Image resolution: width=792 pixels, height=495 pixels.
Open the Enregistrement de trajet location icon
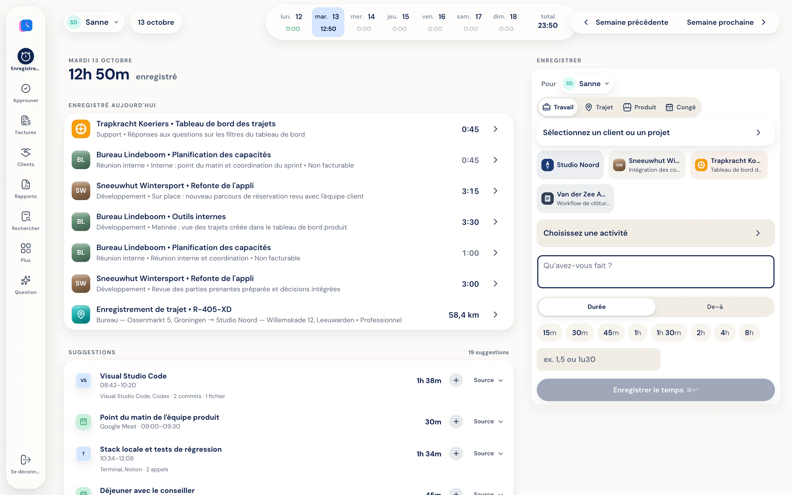pyautogui.click(x=81, y=314)
